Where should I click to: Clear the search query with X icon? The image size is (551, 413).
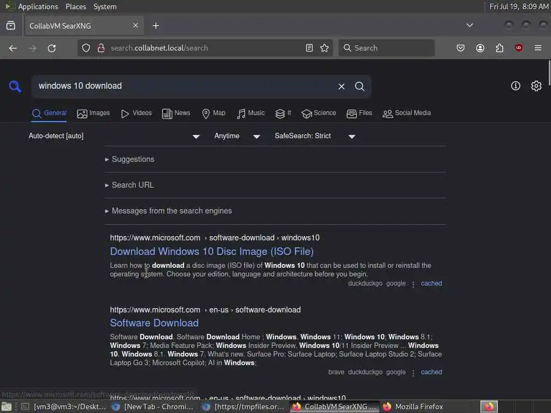(x=341, y=87)
